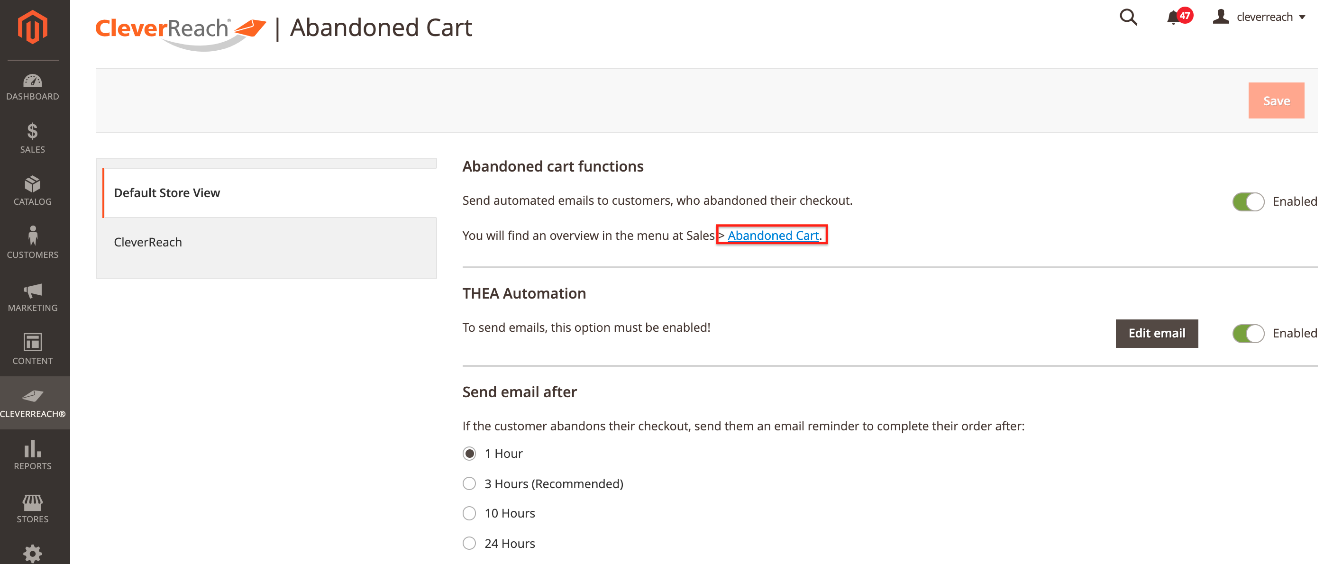
Task: Click the Edit email button
Action: (1156, 334)
